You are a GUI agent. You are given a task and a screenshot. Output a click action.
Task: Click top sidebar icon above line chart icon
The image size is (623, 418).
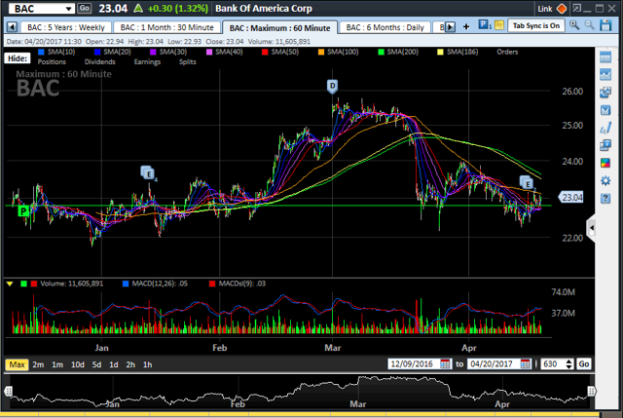pos(605,57)
